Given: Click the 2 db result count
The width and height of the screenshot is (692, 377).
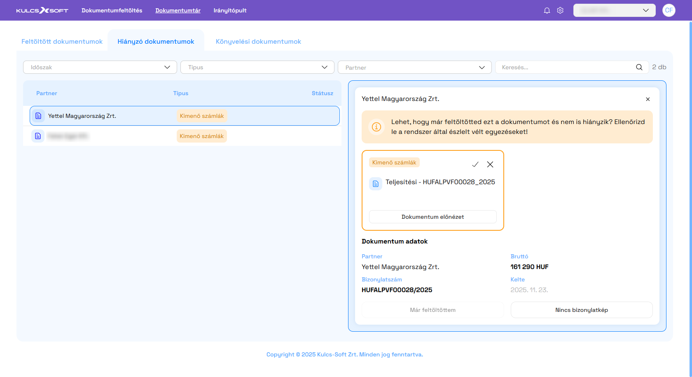Looking at the screenshot, I should click(659, 67).
